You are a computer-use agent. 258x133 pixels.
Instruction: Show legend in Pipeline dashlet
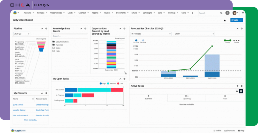coord(41,39)
